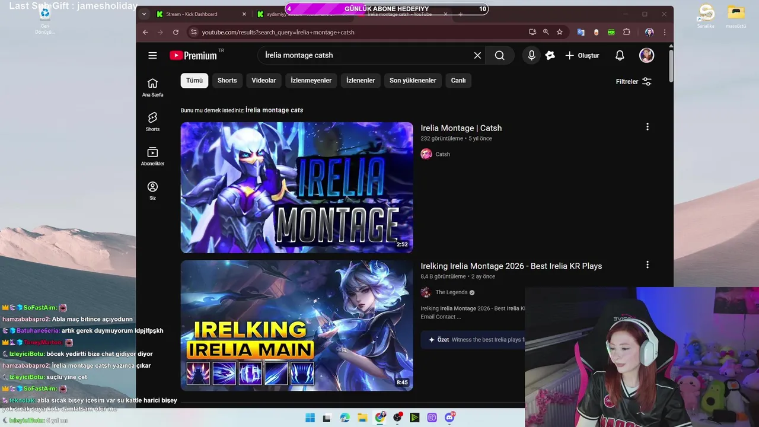Click the install/cast screen icon in address bar
The image size is (759, 427).
[532, 32]
